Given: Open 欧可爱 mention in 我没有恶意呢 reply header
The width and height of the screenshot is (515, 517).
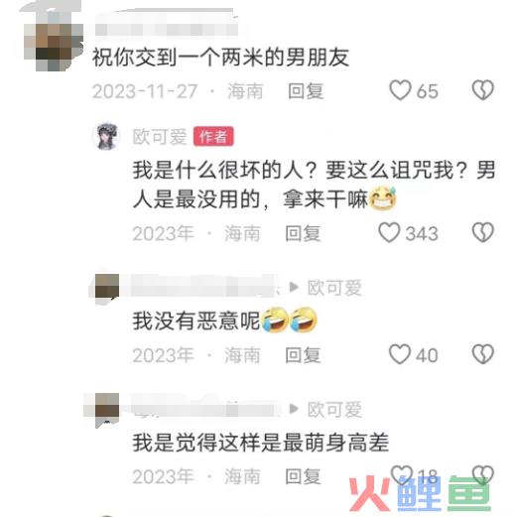Looking at the screenshot, I should click(334, 288).
